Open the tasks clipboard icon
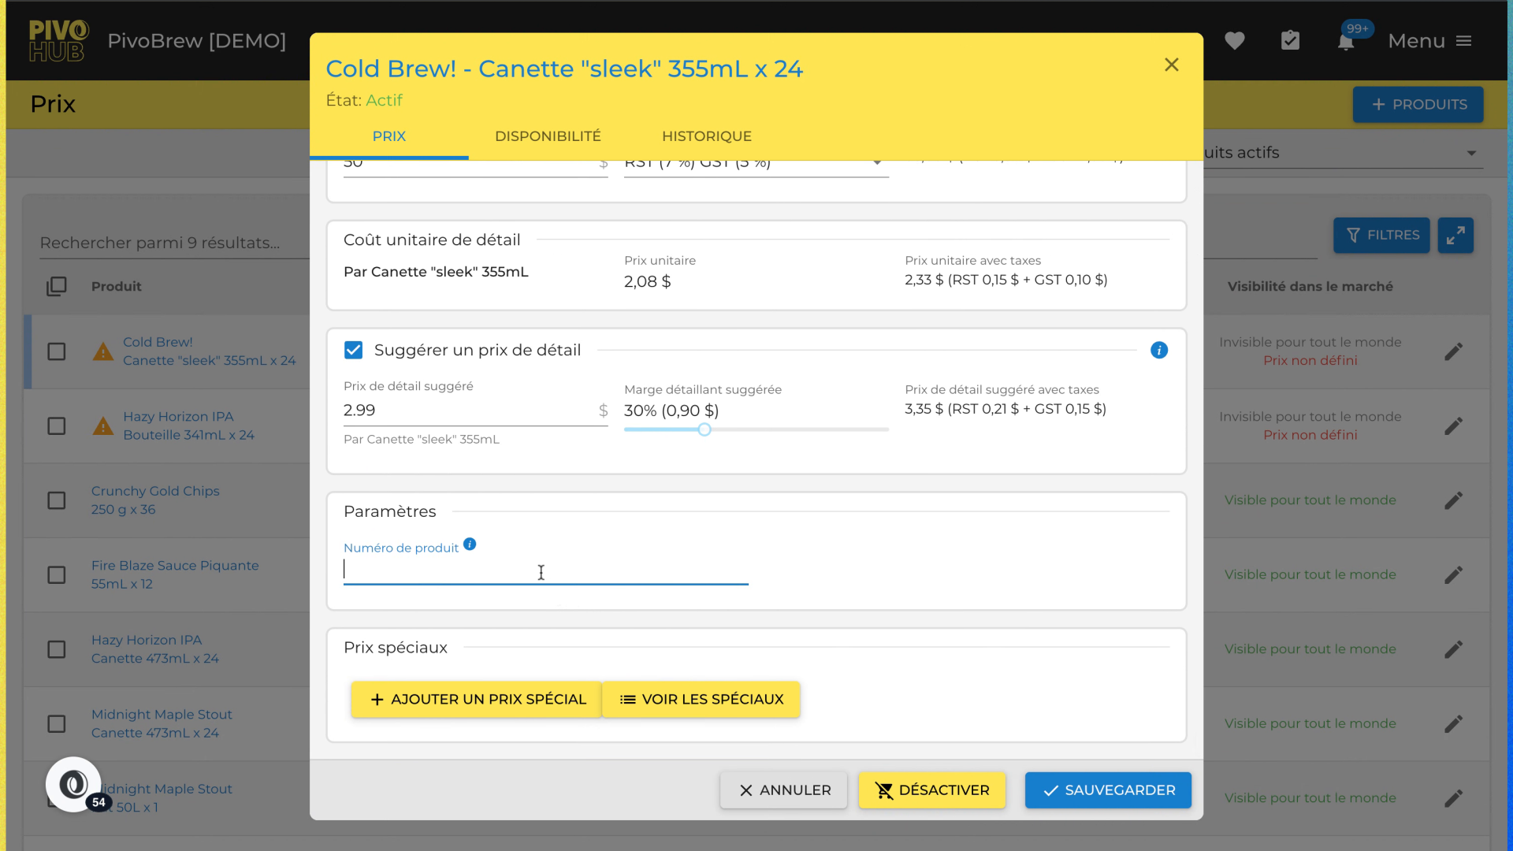 (1290, 41)
